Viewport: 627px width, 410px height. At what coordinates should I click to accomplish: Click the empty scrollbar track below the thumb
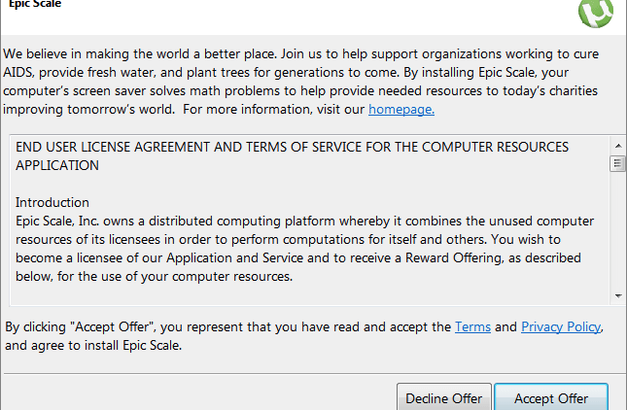coord(617,233)
